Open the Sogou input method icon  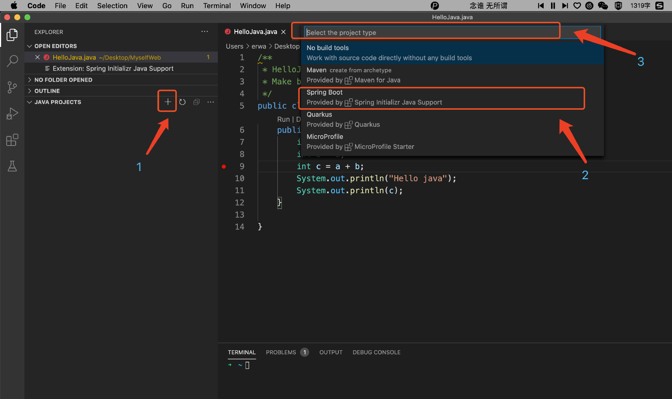coord(659,6)
